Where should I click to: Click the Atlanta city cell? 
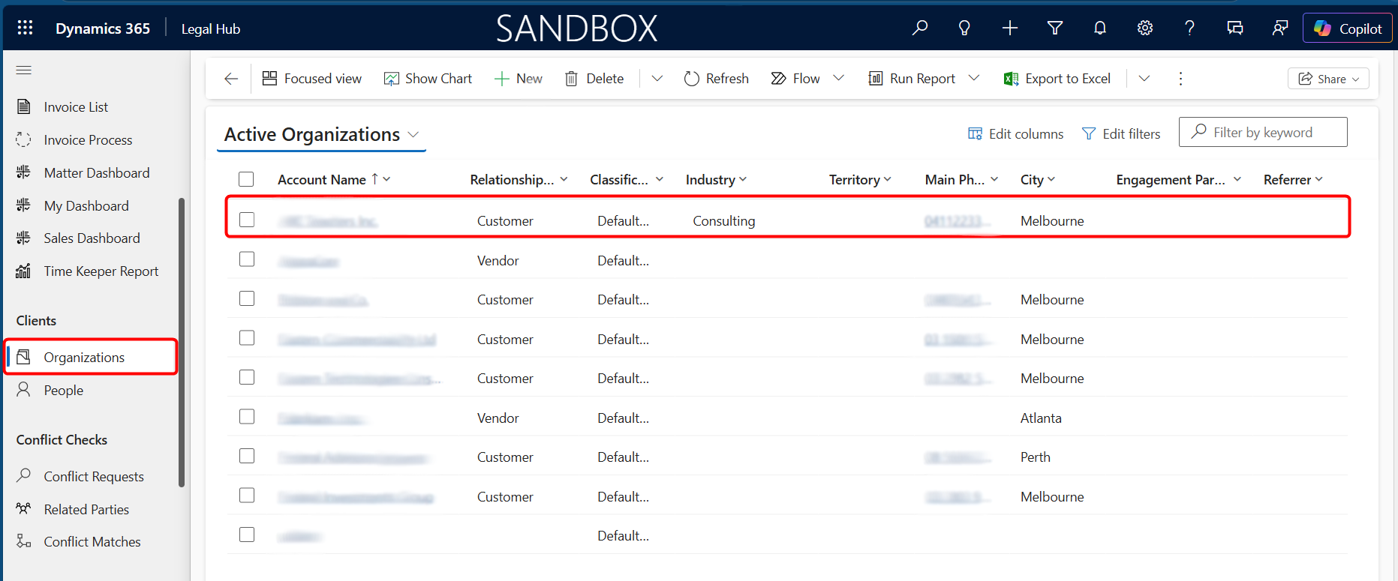pyautogui.click(x=1041, y=418)
